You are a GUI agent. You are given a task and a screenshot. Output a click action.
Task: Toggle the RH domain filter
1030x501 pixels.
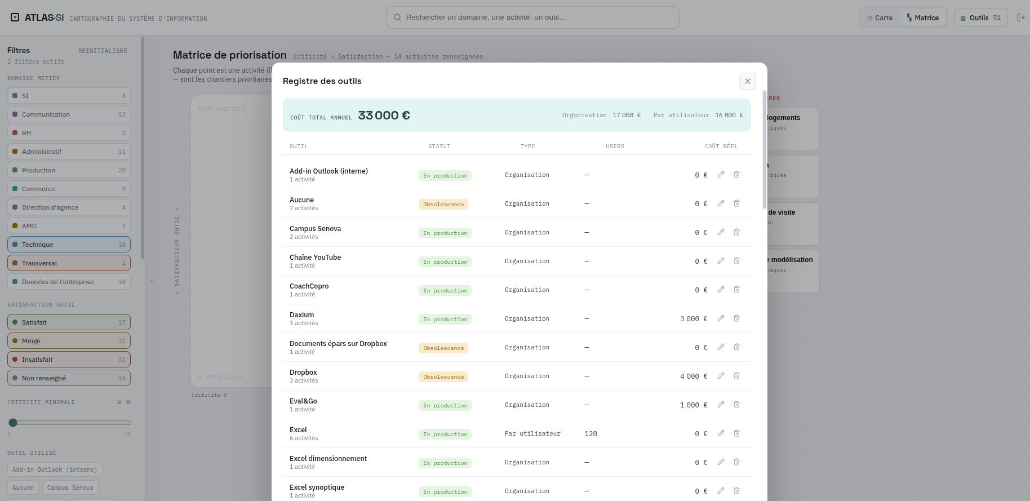[69, 133]
